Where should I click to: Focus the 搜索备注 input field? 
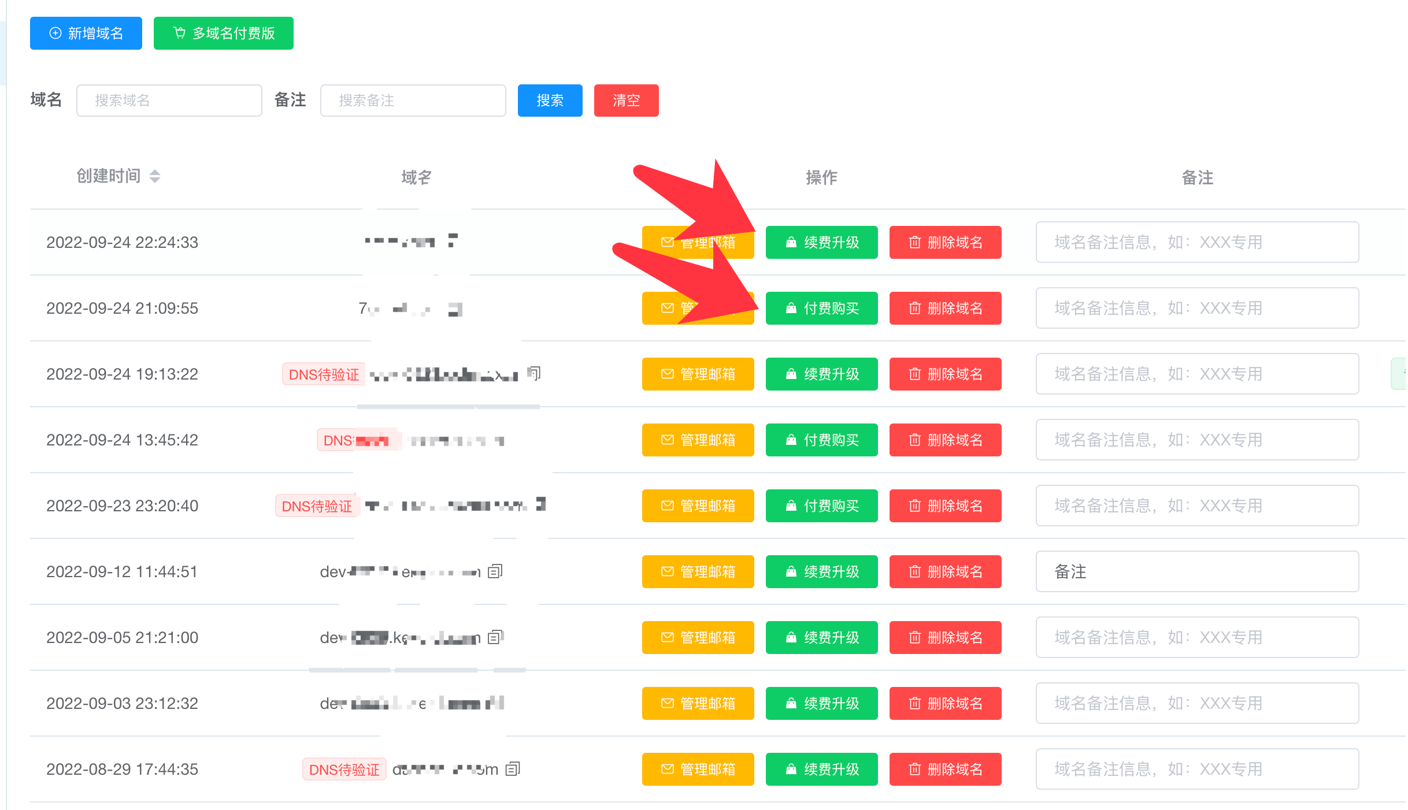pyautogui.click(x=413, y=101)
